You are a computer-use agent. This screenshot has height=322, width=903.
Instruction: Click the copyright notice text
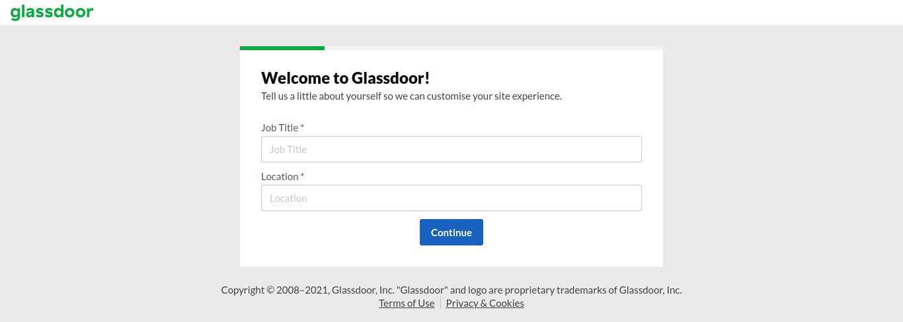(451, 290)
